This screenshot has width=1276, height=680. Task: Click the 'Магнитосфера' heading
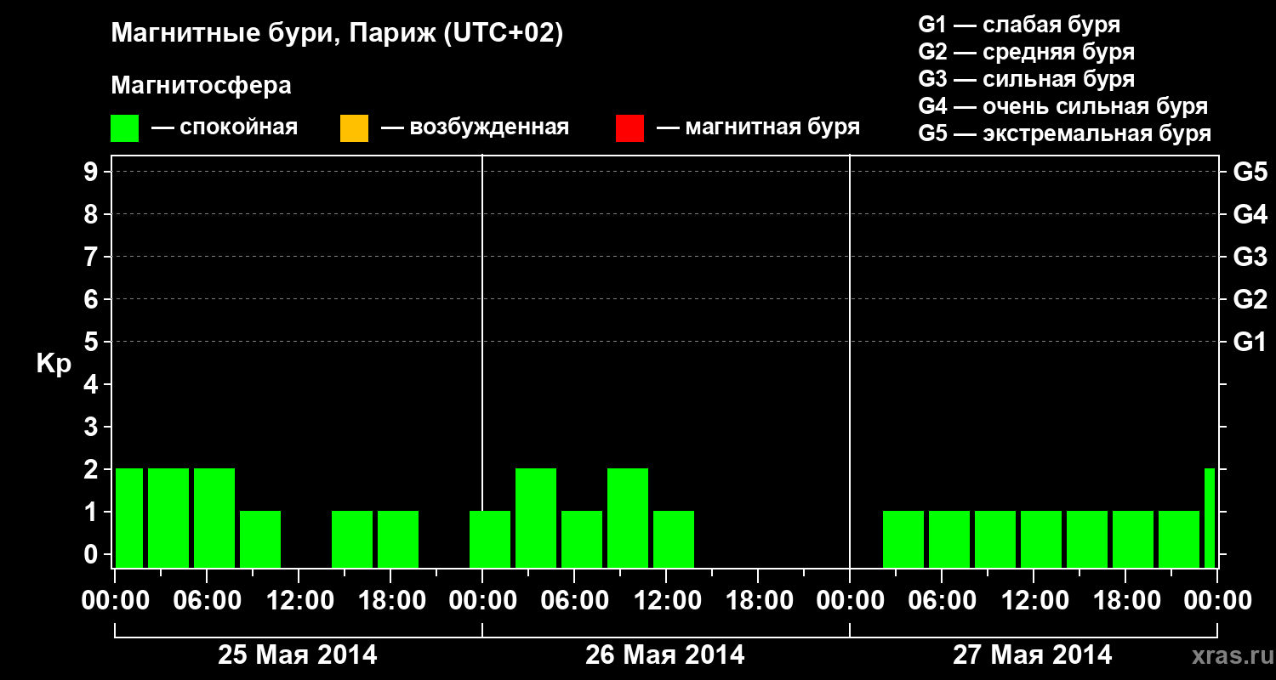pos(202,86)
